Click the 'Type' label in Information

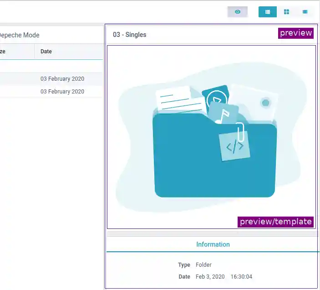point(184,264)
